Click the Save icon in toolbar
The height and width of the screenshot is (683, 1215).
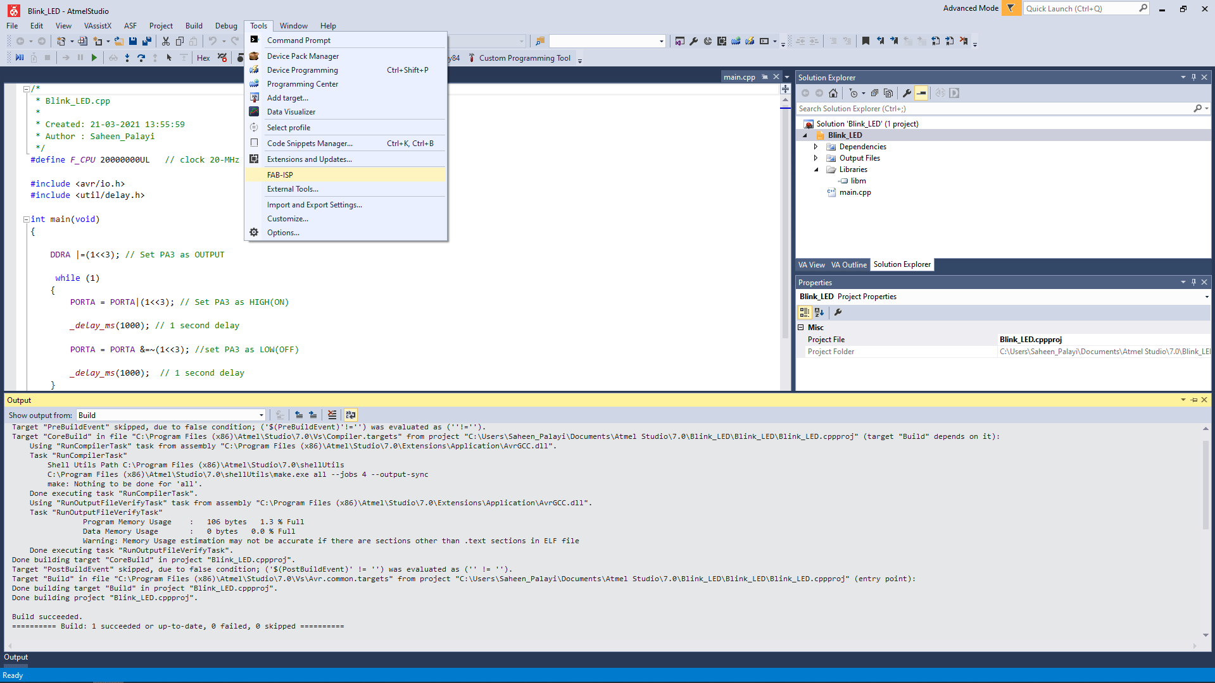pos(133,41)
